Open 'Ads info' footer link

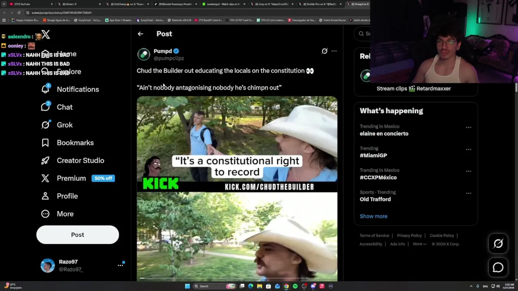pyautogui.click(x=397, y=244)
